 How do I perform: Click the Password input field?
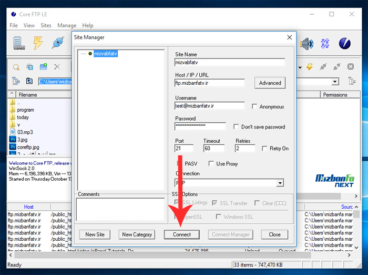pyautogui.click(x=200, y=126)
